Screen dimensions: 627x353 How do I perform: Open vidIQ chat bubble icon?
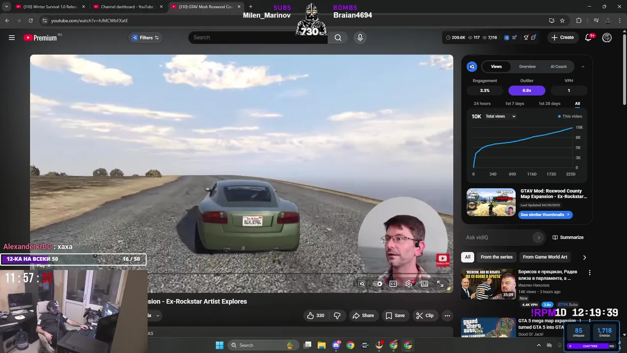(533, 38)
